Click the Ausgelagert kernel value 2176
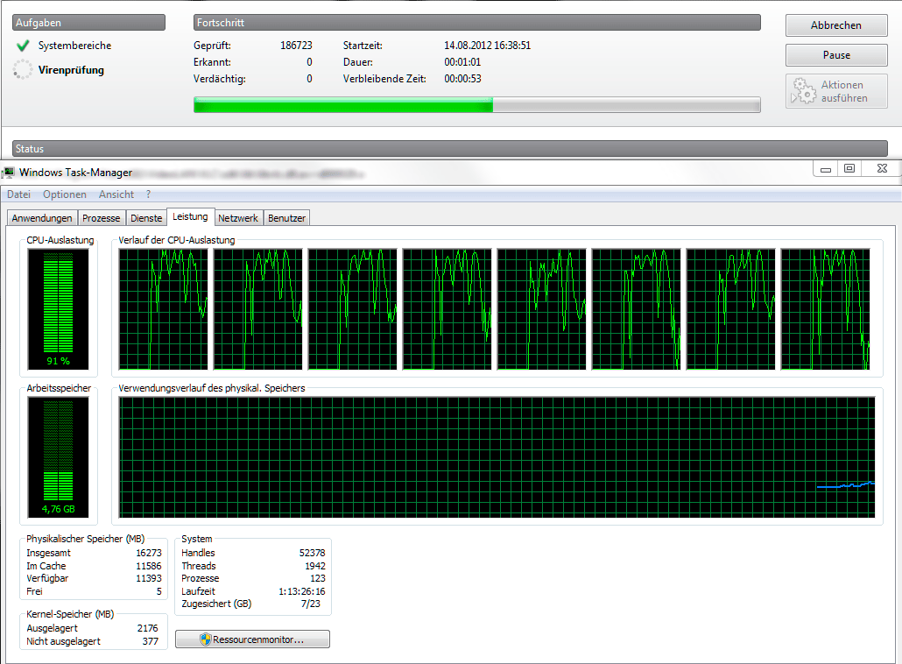Image resolution: width=902 pixels, height=664 pixels. click(148, 628)
